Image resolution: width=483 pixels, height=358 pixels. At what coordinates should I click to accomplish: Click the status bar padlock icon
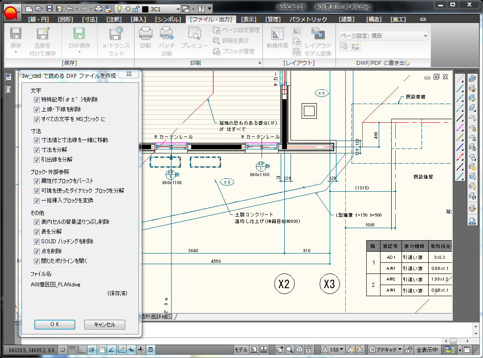point(409,350)
